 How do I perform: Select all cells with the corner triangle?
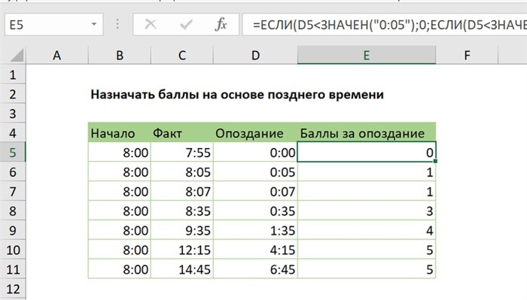pyautogui.click(x=17, y=56)
